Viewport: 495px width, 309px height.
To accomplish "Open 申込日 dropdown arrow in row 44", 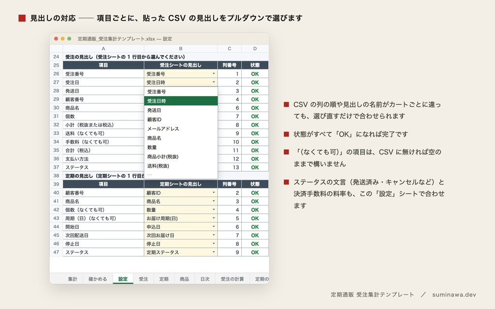I will click(214, 227).
